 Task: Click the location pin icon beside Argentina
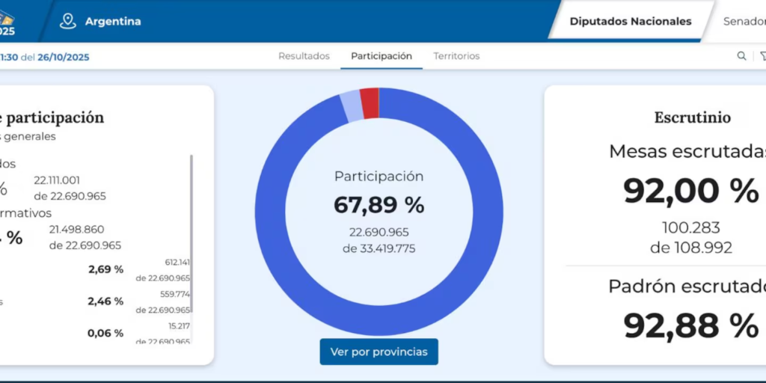click(x=68, y=21)
